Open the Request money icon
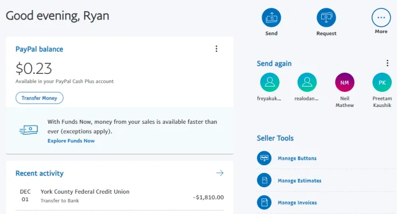The image size is (397, 214). [326, 17]
